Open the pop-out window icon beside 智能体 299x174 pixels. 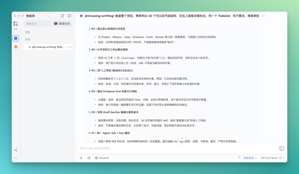(62, 16)
